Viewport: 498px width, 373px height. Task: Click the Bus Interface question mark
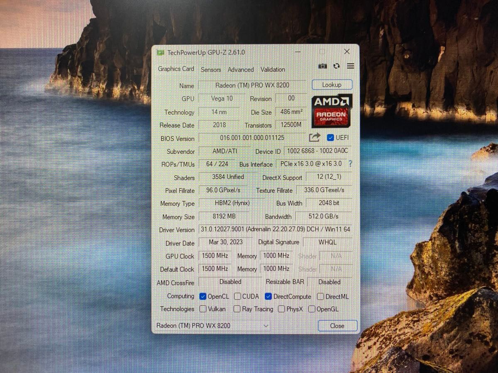tap(350, 164)
